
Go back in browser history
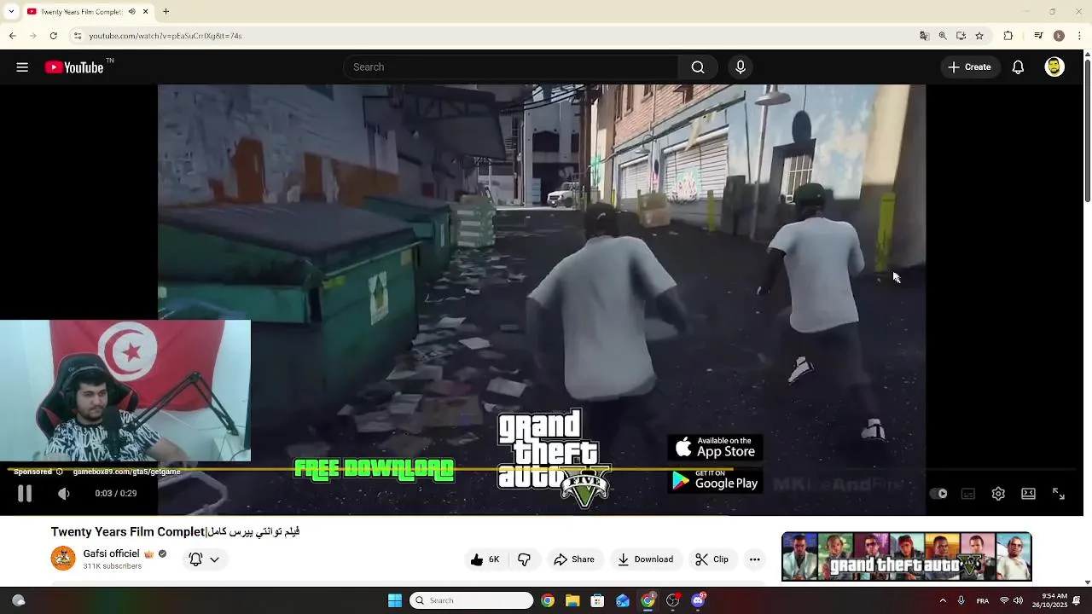coord(12,36)
